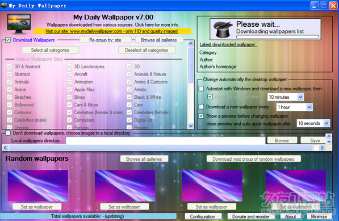Toggle the Apple Mac category checkbox

(69, 89)
